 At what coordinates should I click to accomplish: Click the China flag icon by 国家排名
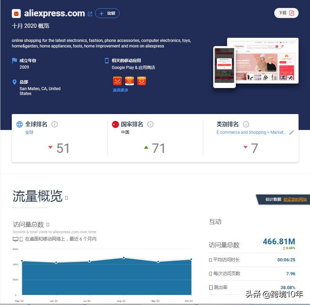[115, 124]
